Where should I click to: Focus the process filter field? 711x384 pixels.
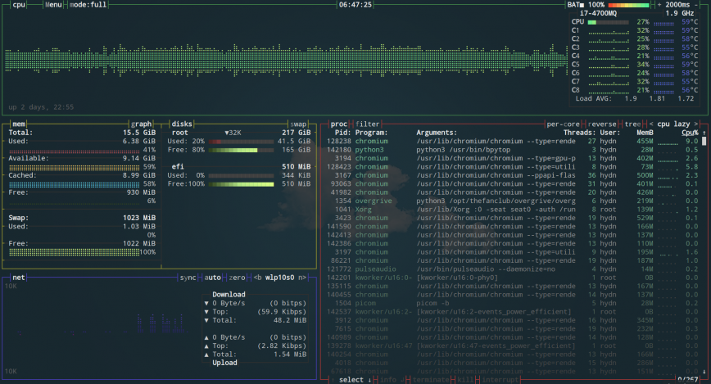click(368, 124)
